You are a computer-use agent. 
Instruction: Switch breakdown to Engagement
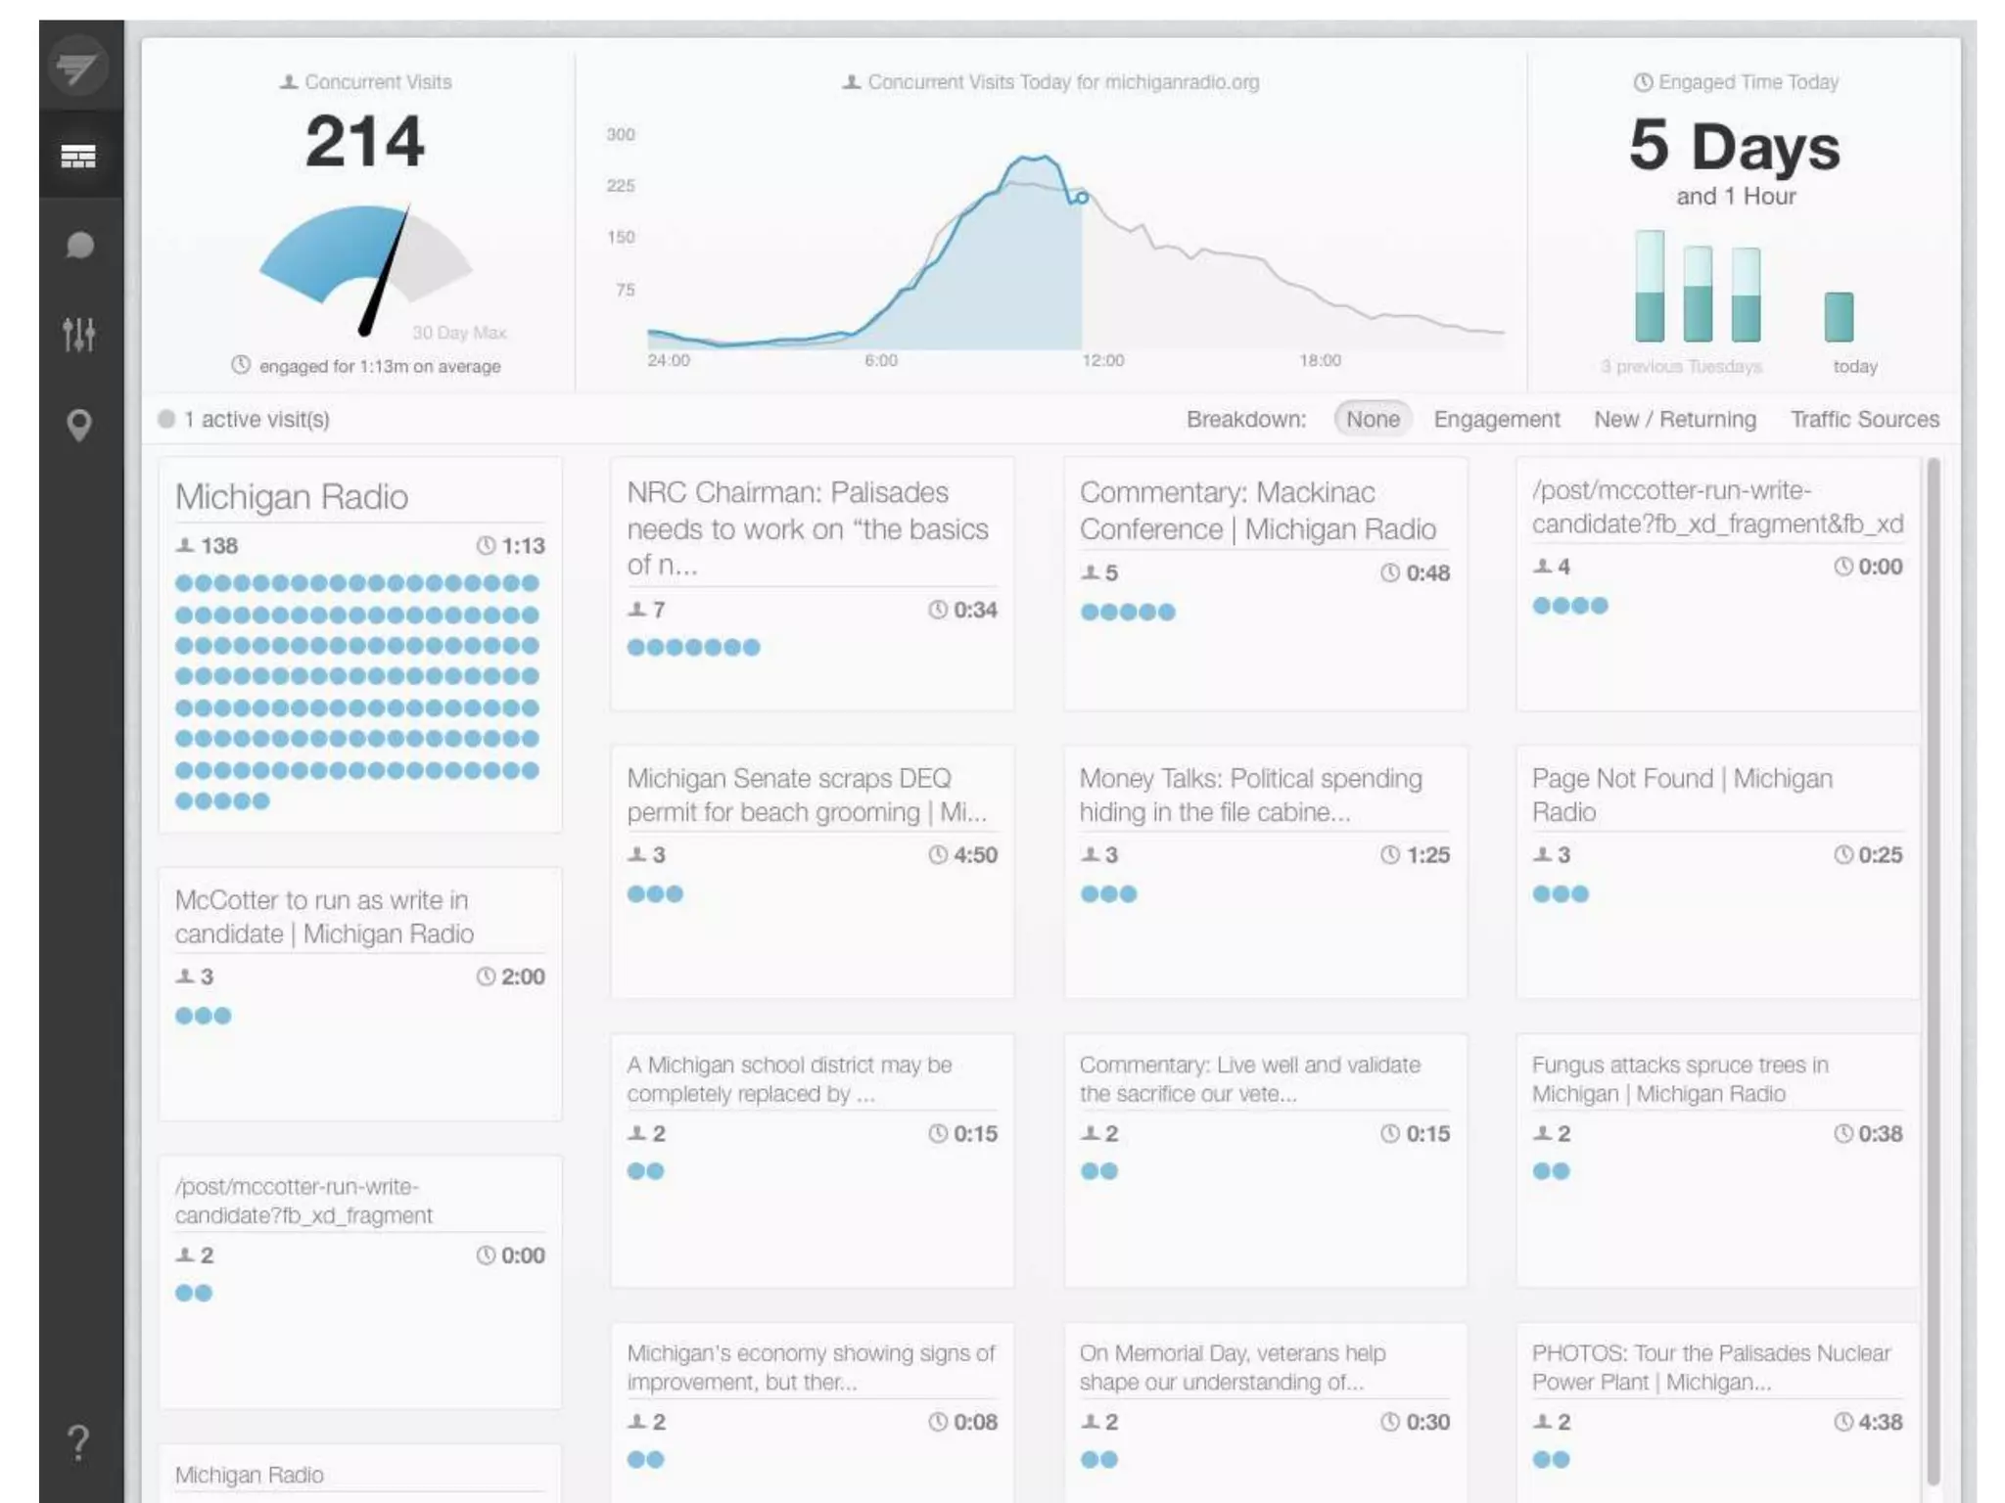click(1496, 419)
